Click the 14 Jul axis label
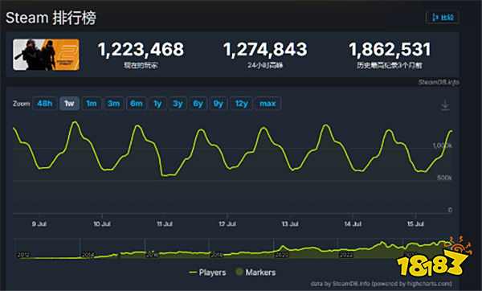482x291 pixels. (353, 224)
